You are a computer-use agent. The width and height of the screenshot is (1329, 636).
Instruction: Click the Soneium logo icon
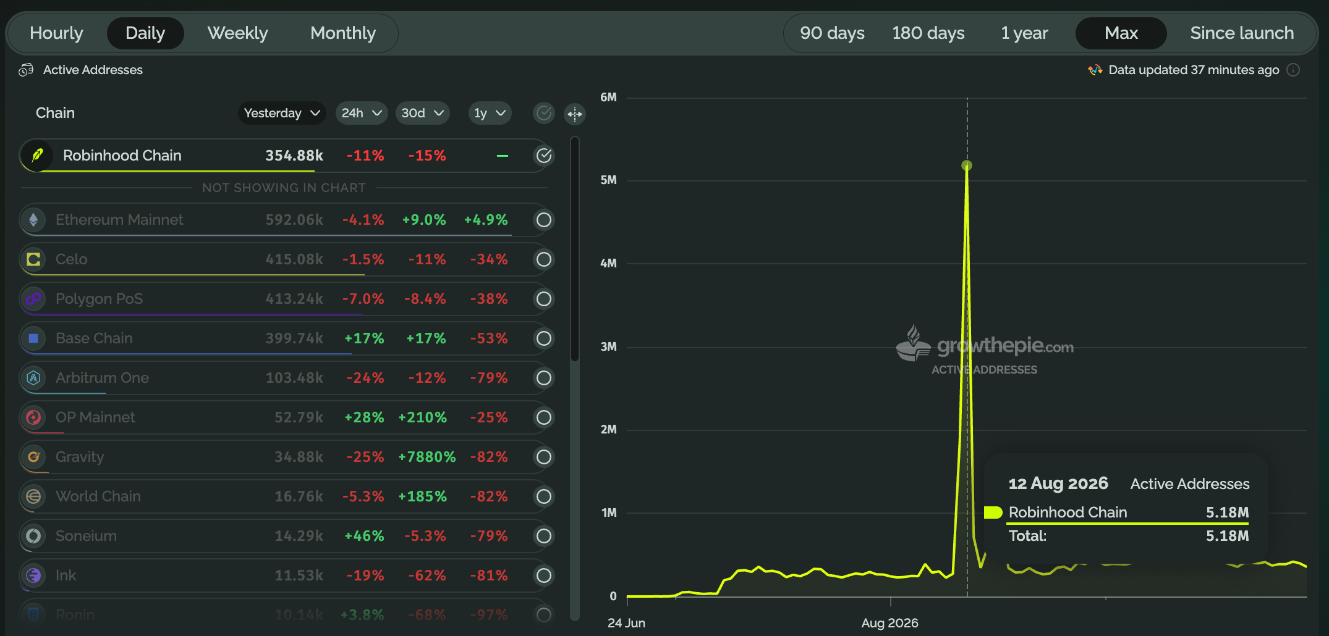(x=33, y=536)
